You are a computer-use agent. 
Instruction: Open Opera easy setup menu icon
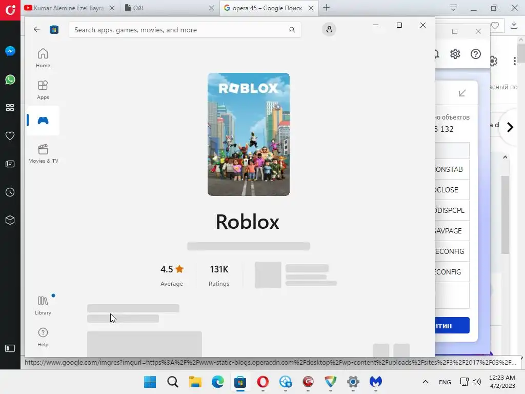click(453, 8)
